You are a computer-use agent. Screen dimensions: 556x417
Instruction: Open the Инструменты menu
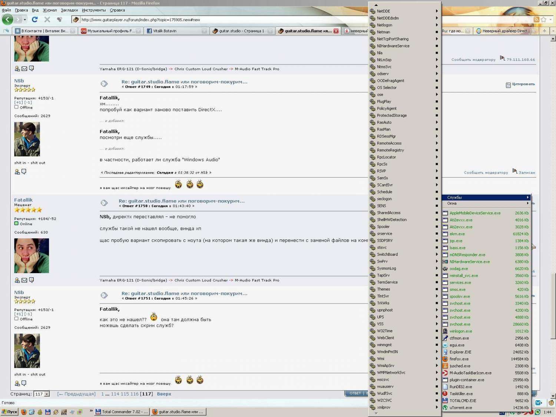[x=94, y=10]
